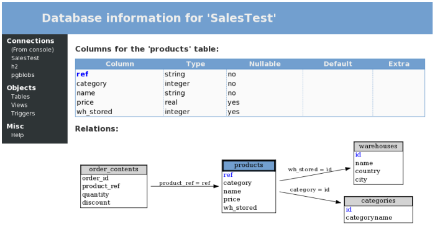Viewport: 435px width, 229px height.
Task: Click the highlighted products node header
Action: pos(249,165)
